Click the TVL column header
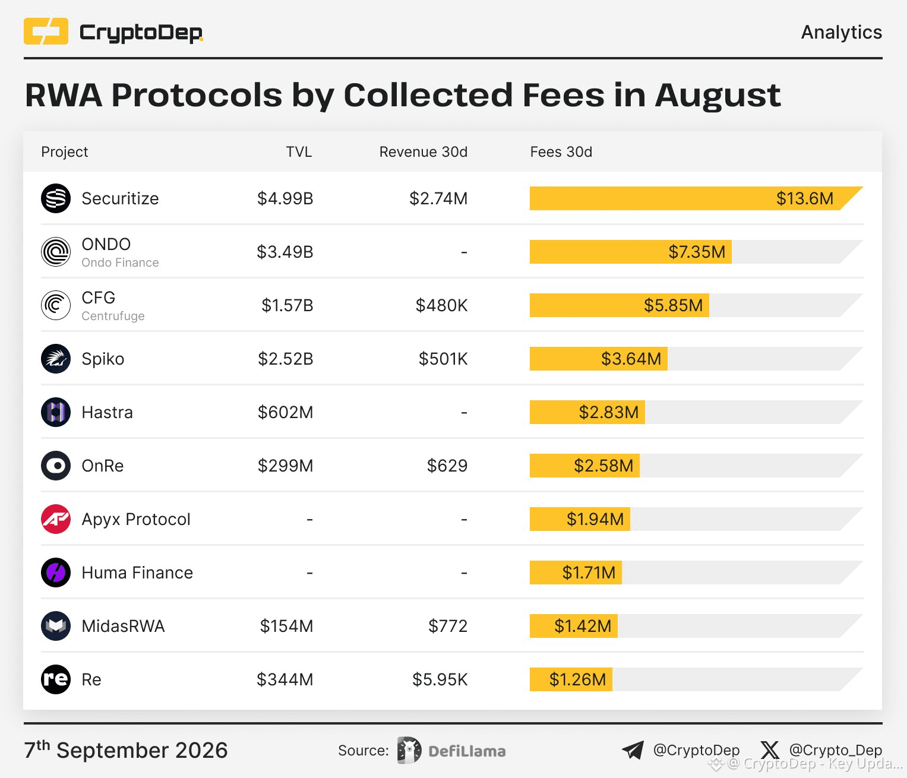Image resolution: width=907 pixels, height=778 pixels. pyautogui.click(x=299, y=152)
